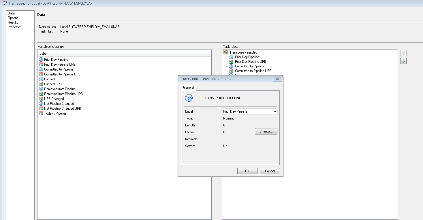
Task: Click the currency icon next to UPB Changed
Action: click(41, 98)
